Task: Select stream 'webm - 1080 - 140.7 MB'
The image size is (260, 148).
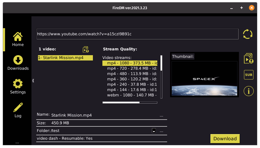Action: tap(130, 95)
